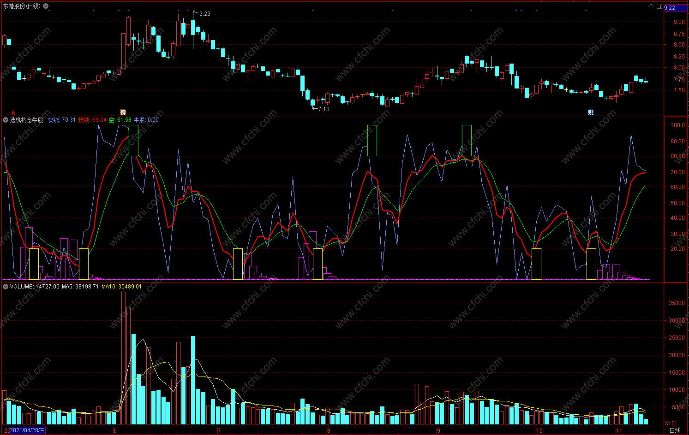Expand the 选机构仓牛股 indicator menu arrow
The image size is (689, 435).
click(6, 120)
